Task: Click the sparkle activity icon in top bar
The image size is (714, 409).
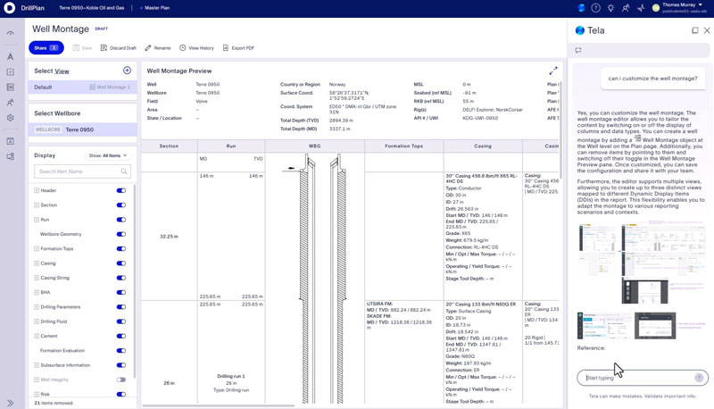Action: point(641,8)
